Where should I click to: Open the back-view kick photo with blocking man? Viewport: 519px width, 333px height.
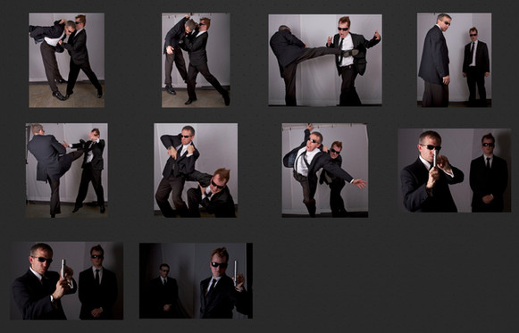[x=66, y=171]
